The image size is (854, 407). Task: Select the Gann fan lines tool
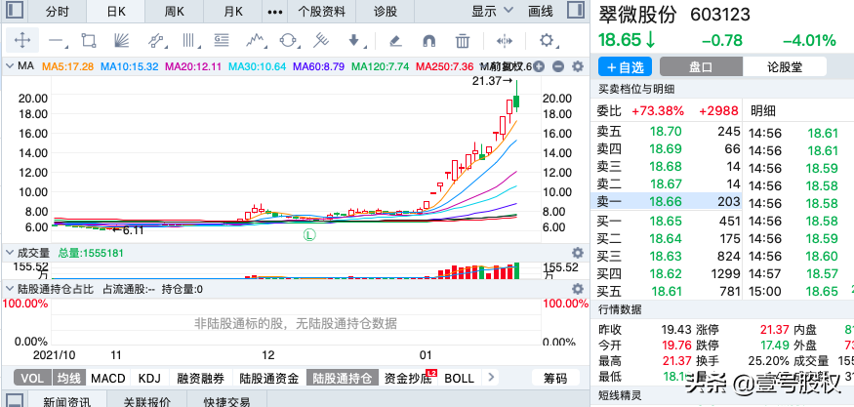121,40
